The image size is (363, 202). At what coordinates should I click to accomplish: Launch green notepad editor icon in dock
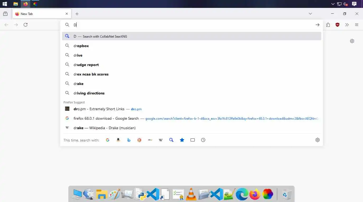[x=229, y=194]
